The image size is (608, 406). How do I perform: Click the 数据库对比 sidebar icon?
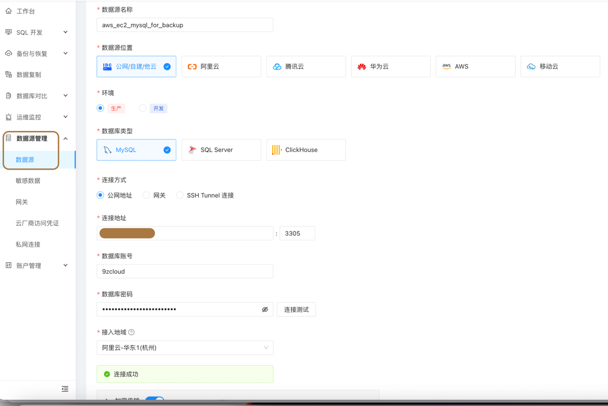point(9,95)
